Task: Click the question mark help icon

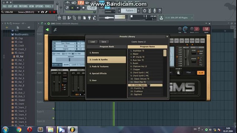Action: [x=160, y=11]
